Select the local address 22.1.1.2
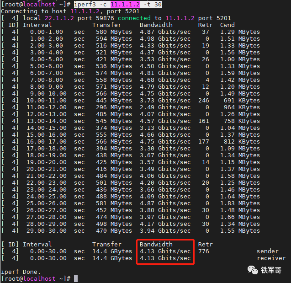The height and width of the screenshot is (283, 291). tap(59, 18)
